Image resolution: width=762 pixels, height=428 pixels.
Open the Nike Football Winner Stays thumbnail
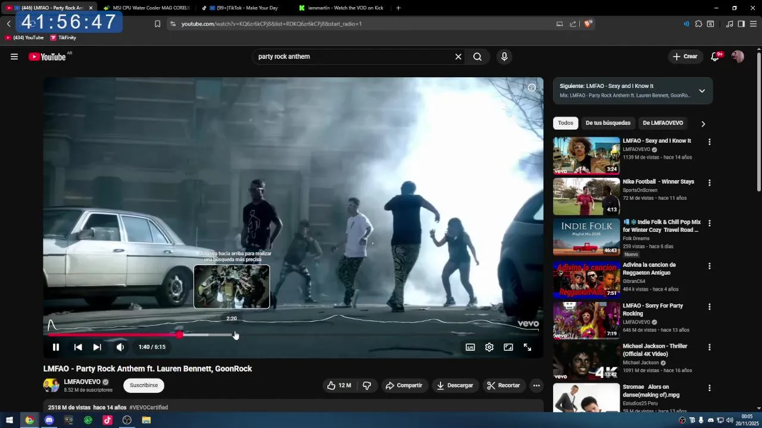586,197
